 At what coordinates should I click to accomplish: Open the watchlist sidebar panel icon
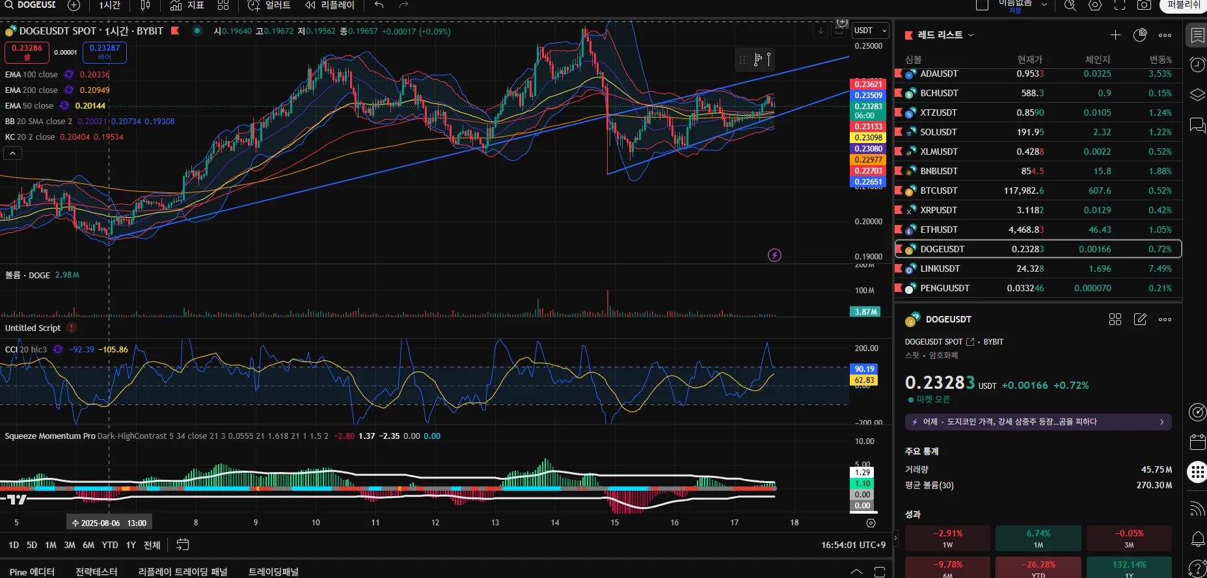(x=1197, y=36)
